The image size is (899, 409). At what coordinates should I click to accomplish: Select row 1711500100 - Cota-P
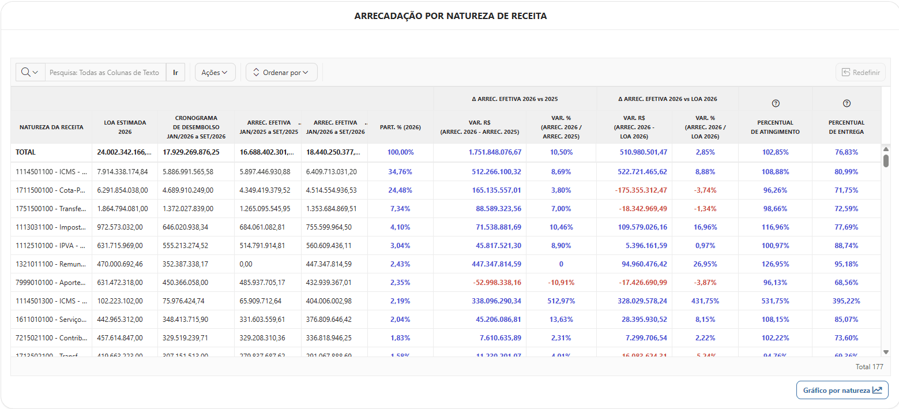pos(446,190)
